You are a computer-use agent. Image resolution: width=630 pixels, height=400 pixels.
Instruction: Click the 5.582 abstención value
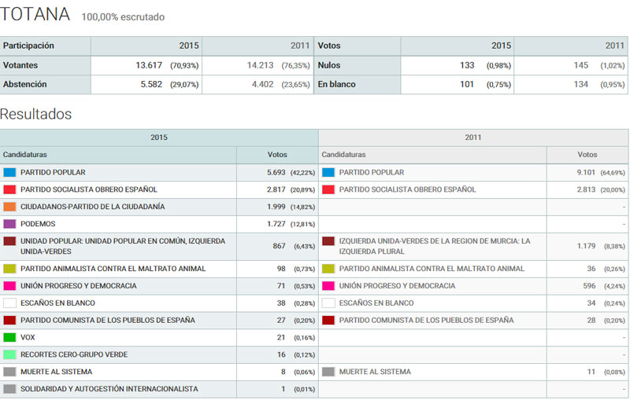(151, 85)
